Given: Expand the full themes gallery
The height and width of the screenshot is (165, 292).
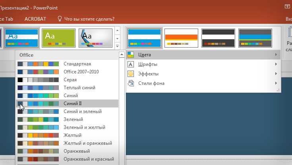Looking at the screenshot, I should [x=117, y=46].
